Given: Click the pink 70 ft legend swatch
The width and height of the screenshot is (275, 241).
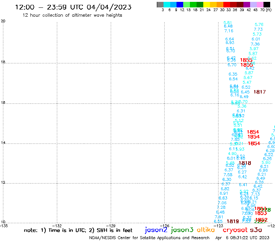Looking at the screenshot, I should click(x=260, y=4).
